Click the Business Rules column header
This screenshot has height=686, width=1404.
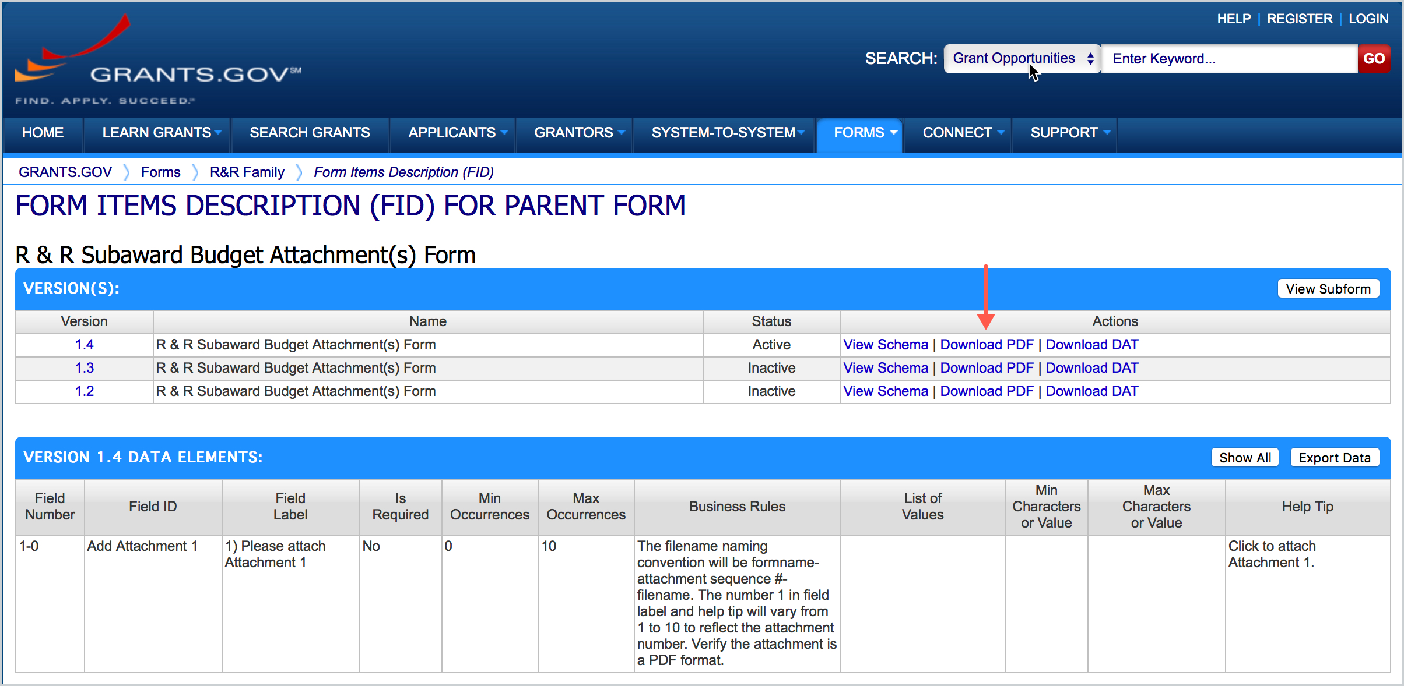(737, 507)
